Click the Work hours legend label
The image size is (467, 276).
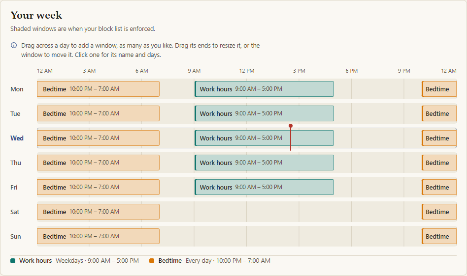[35, 261]
